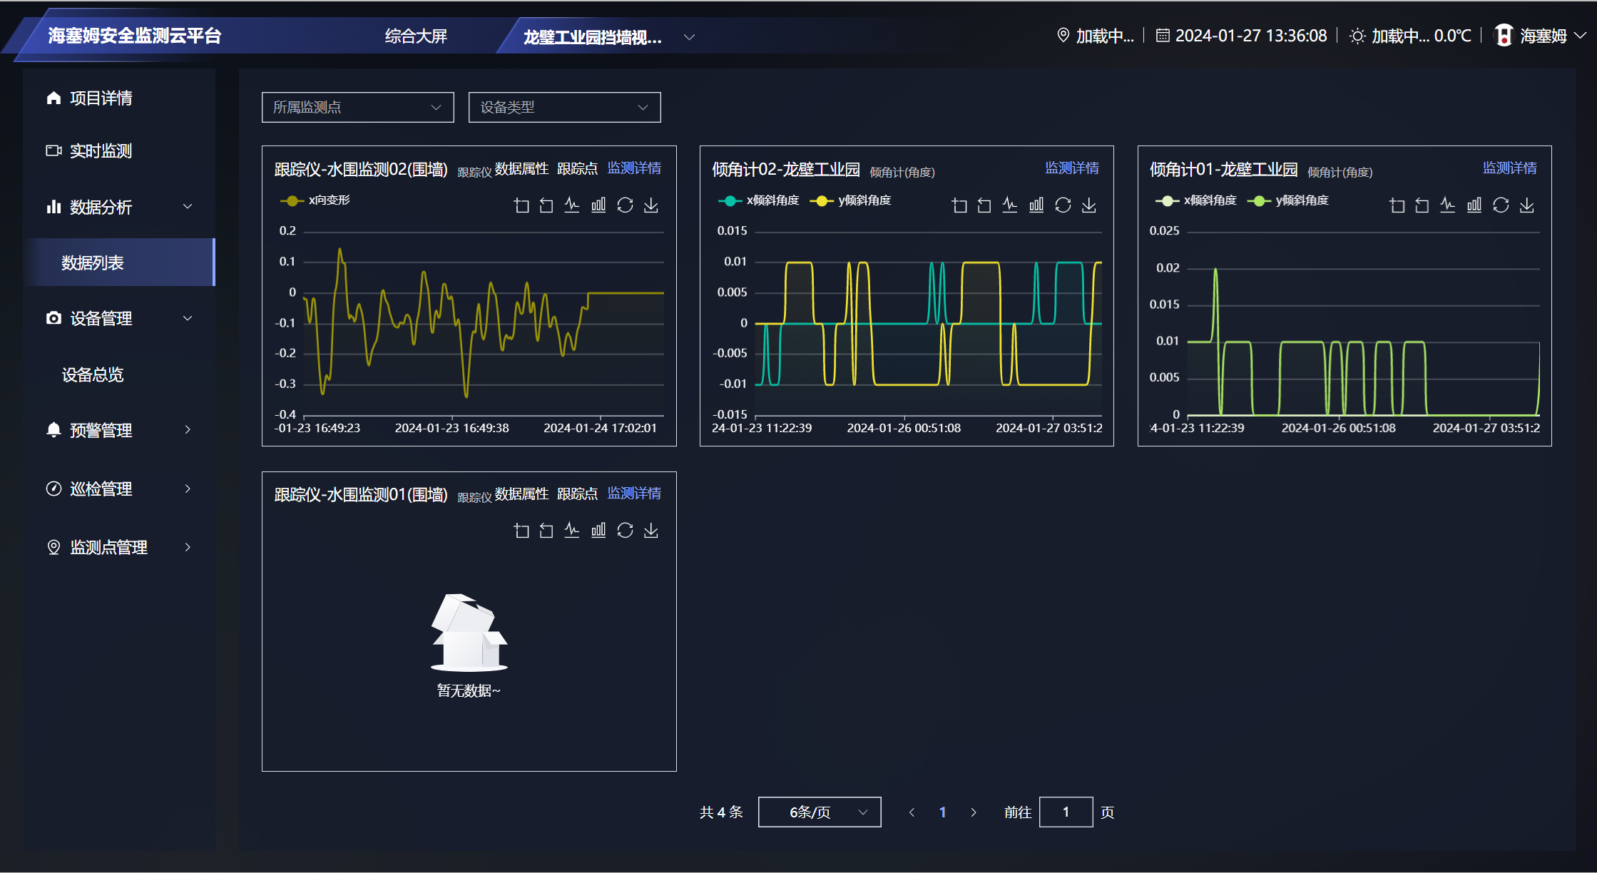Go to previous page arrow in pagination
This screenshot has width=1597, height=873.
click(912, 812)
